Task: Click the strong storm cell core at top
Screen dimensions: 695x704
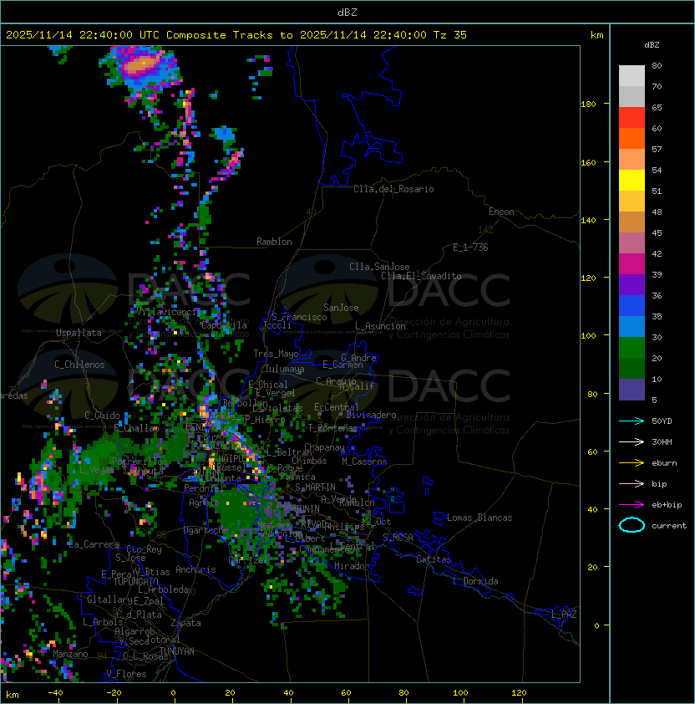Action: click(140, 66)
